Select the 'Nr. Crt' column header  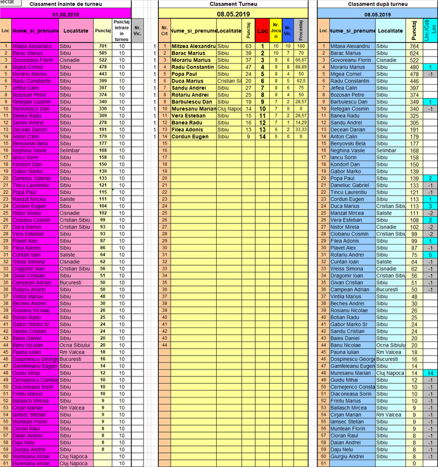165,30
